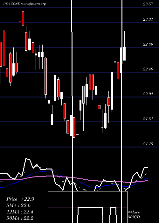The height and width of the screenshot is (223, 159).
Task: Click the 22.04 price axis label
Action: coord(148,94)
